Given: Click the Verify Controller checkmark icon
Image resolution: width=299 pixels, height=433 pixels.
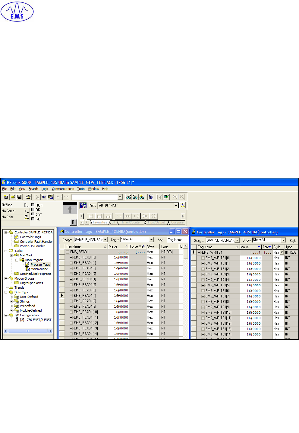Looking at the screenshot, I should [166, 197].
